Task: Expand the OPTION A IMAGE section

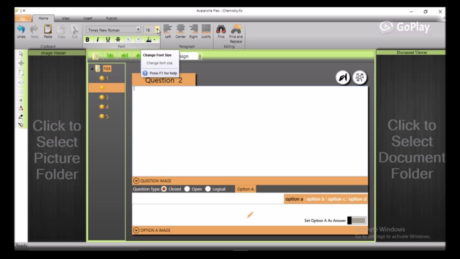Action: (136, 230)
